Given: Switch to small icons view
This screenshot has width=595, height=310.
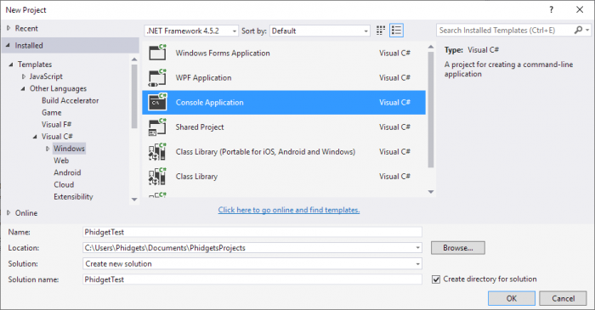Looking at the screenshot, I should pos(381,31).
